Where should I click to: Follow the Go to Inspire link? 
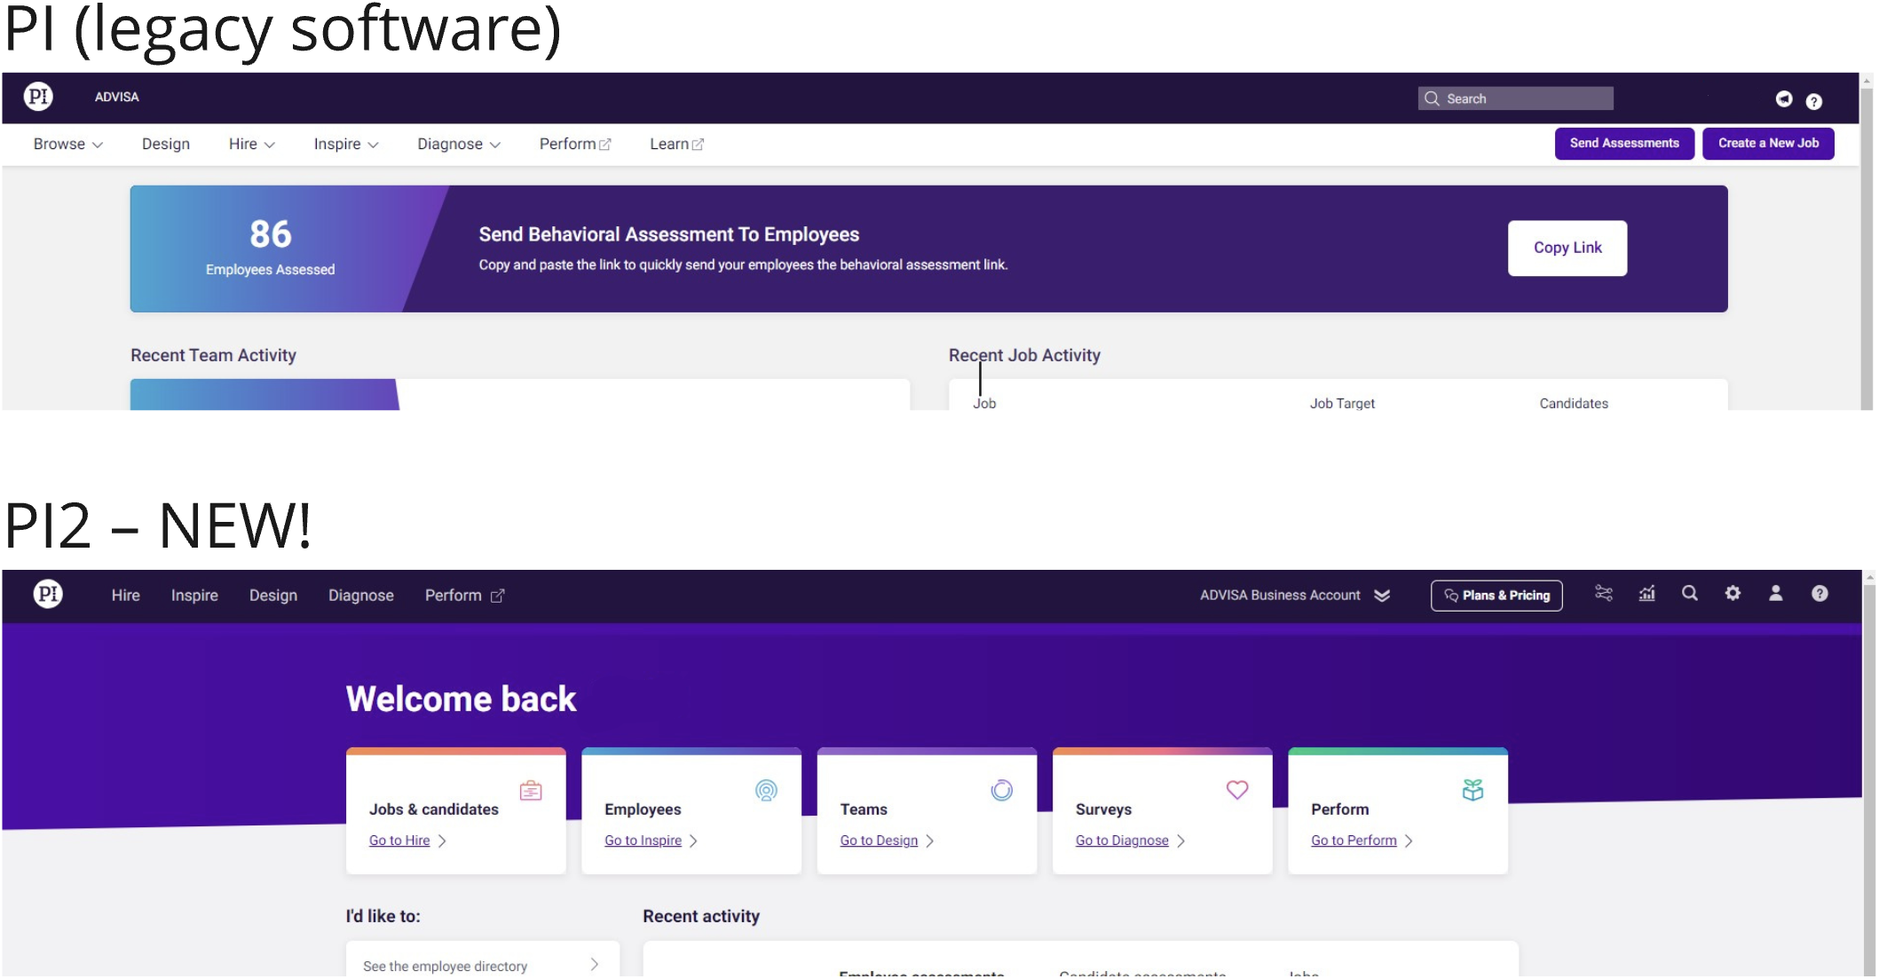coord(643,841)
